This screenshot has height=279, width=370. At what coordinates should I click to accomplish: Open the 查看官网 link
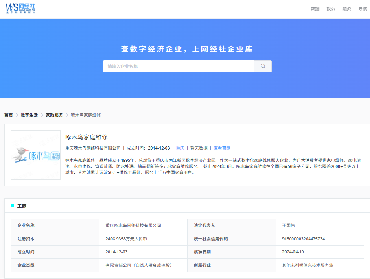(222, 148)
